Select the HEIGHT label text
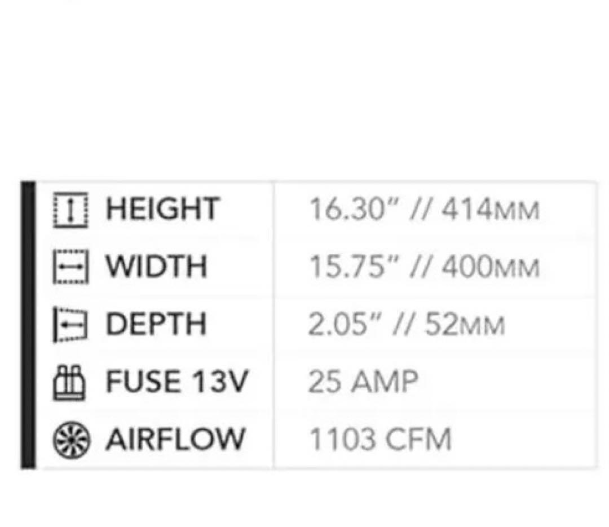This screenshot has height=527, width=609. coord(162,210)
